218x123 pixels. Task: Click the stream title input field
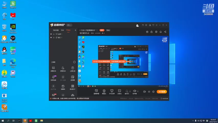pos(88,30)
